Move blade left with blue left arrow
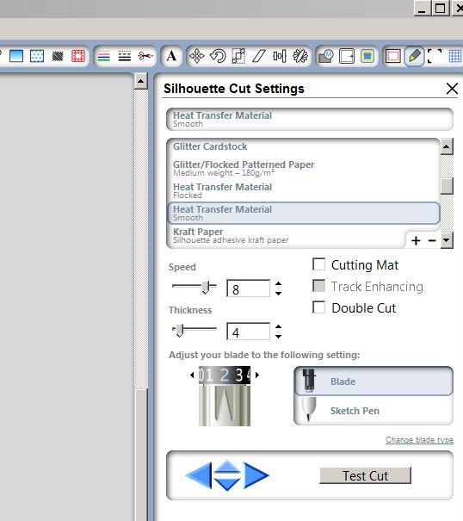The width and height of the screenshot is (463, 521). pyautogui.click(x=199, y=475)
